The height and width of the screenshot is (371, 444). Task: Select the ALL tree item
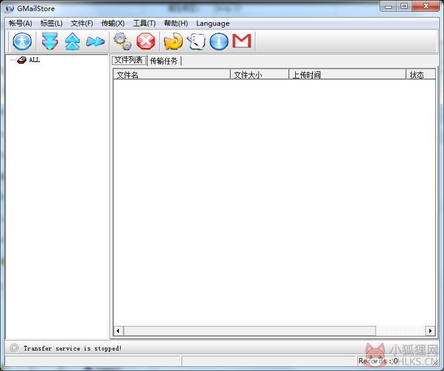coord(34,60)
